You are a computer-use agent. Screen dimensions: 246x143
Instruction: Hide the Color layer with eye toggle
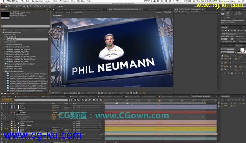click(2, 106)
